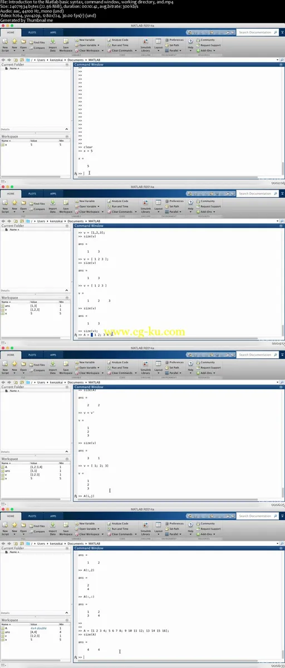The height and width of the screenshot is (668, 285).
Task: Switch to the APPS tab in top frame
Action: 53,32
